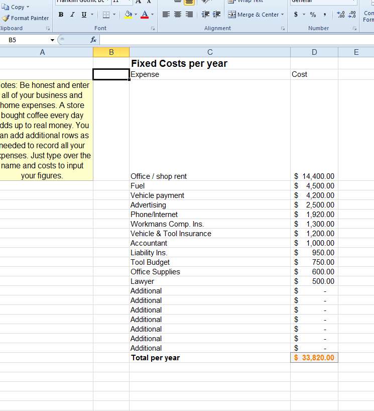374x411 pixels.
Task: Open the font color dropdown arrow
Action: 153,15
